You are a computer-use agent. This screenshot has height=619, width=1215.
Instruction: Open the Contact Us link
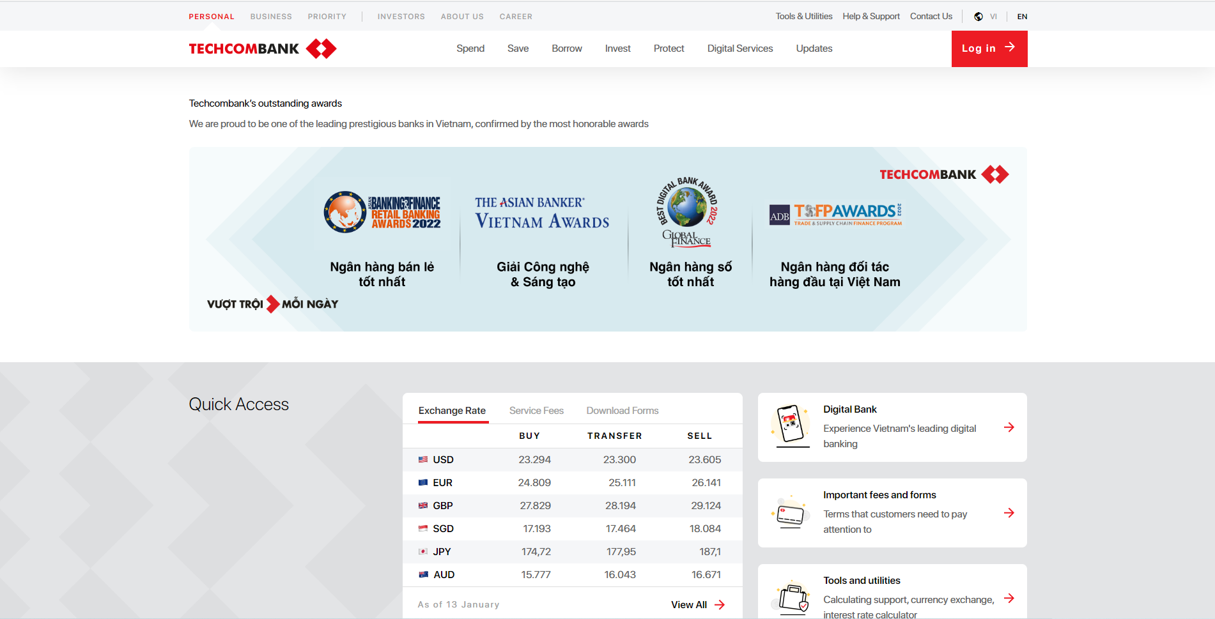931,16
